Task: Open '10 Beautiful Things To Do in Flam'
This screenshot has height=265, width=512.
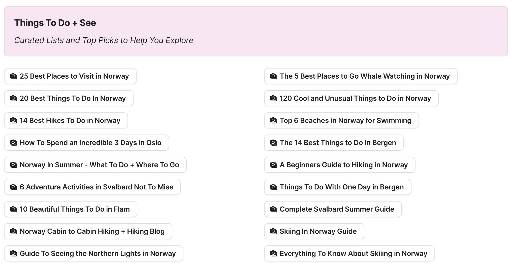Action: [70, 209]
